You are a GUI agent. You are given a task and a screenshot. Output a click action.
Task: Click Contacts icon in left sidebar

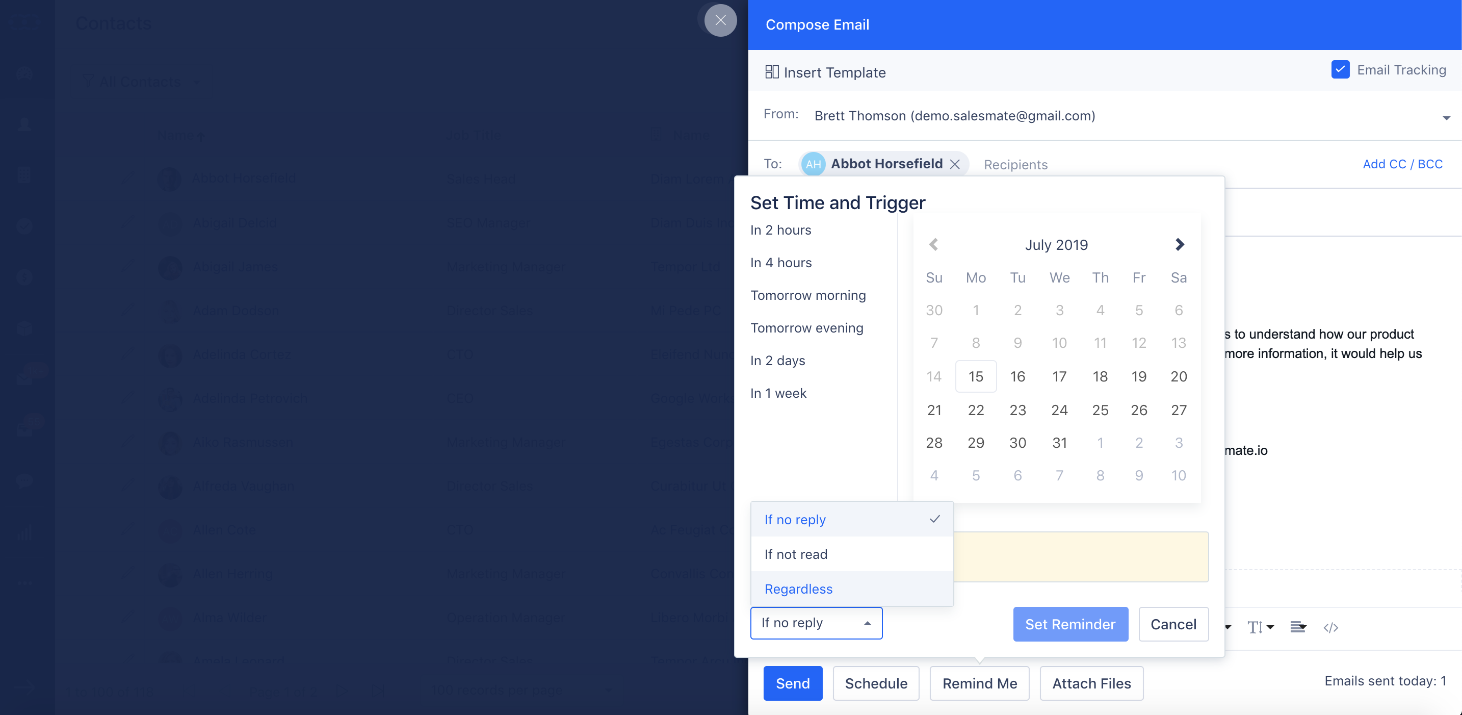point(24,124)
